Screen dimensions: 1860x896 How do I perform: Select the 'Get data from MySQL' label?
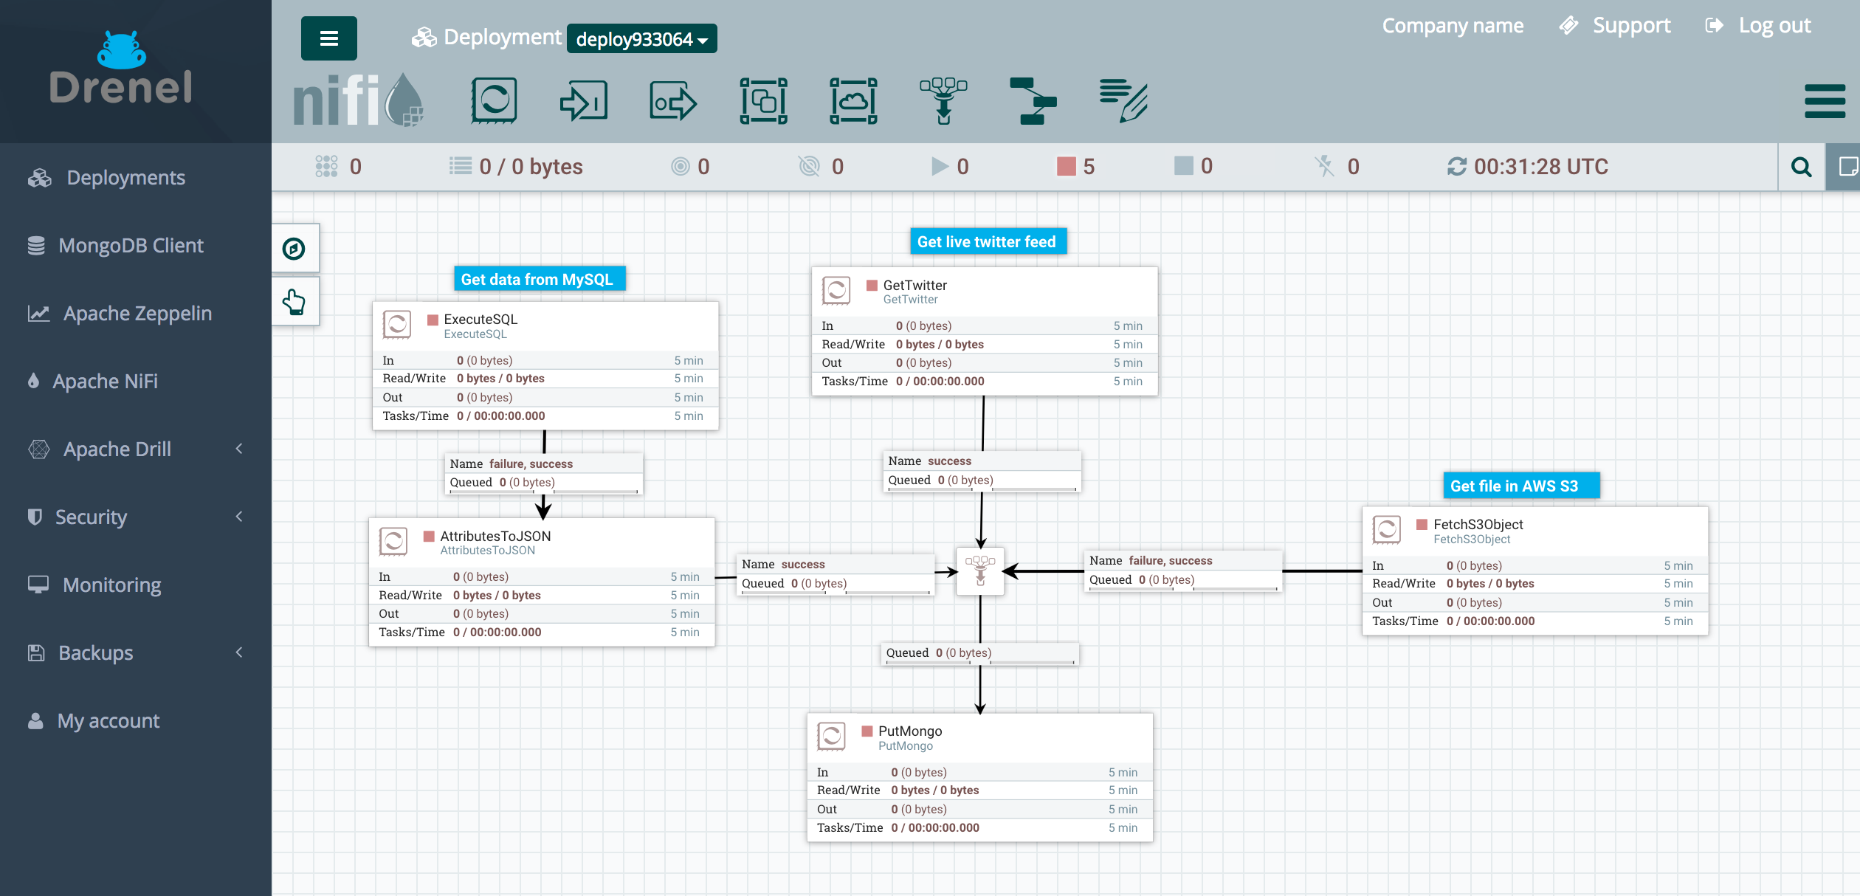pyautogui.click(x=540, y=279)
